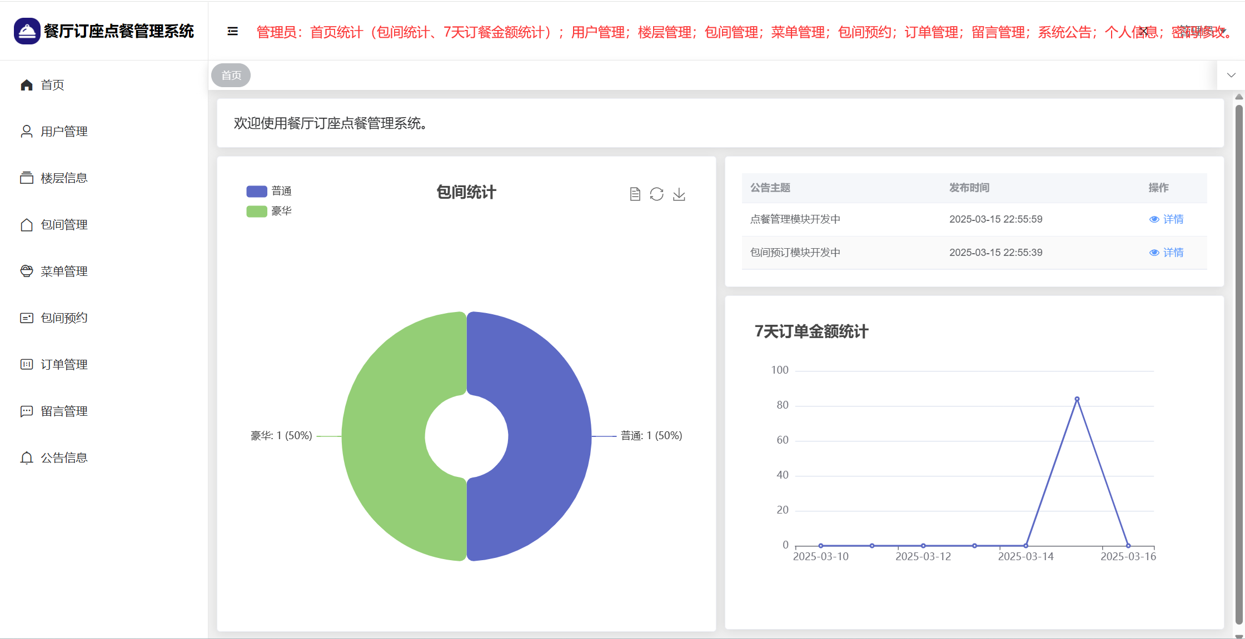Open 详情 link for 包间预订模块开发中

pos(1167,253)
